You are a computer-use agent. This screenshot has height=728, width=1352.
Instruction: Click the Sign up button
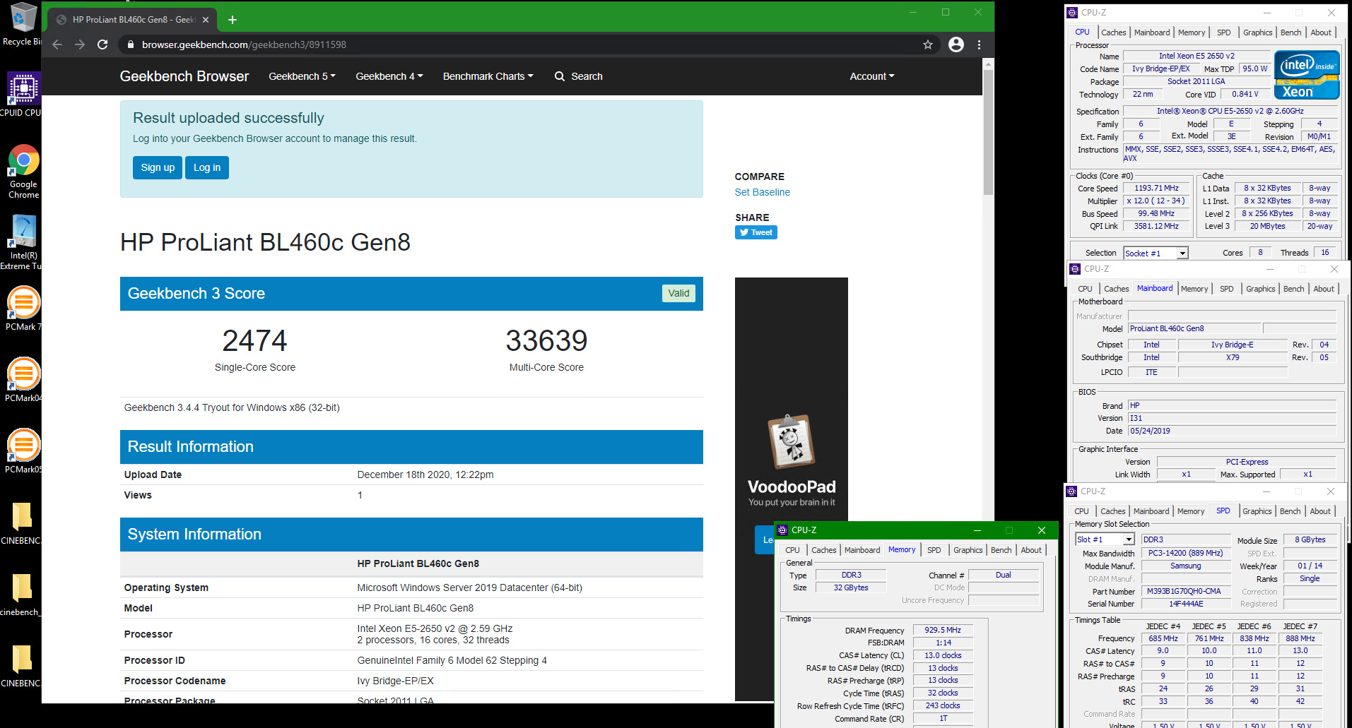point(158,167)
